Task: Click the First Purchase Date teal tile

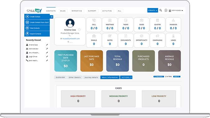Action: point(66,61)
